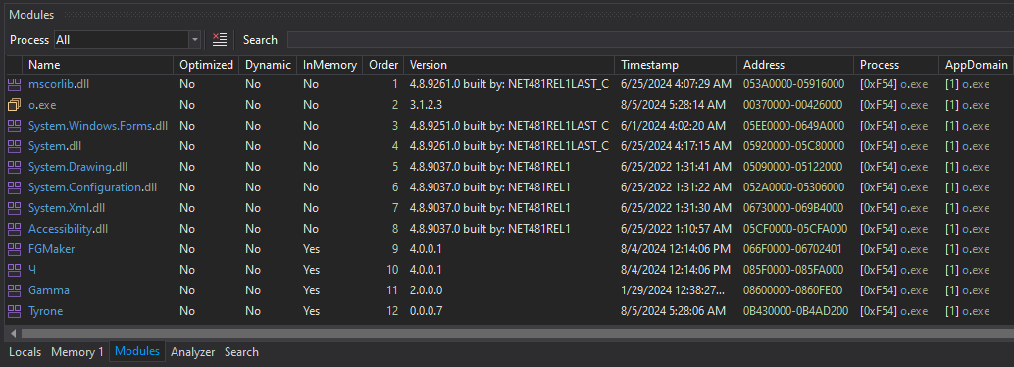Click the module icon beside Tyrone

tap(15, 311)
